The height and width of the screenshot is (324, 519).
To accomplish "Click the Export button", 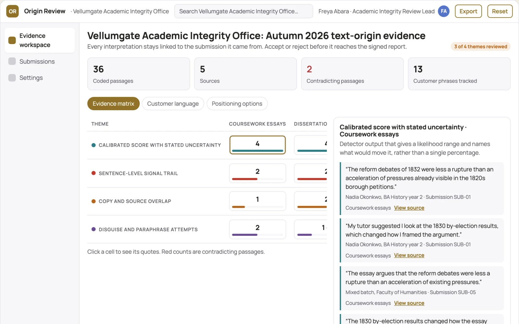I will (x=468, y=11).
